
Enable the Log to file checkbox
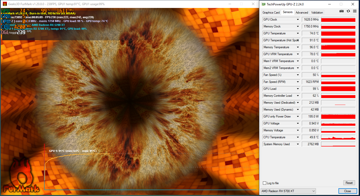265,183
